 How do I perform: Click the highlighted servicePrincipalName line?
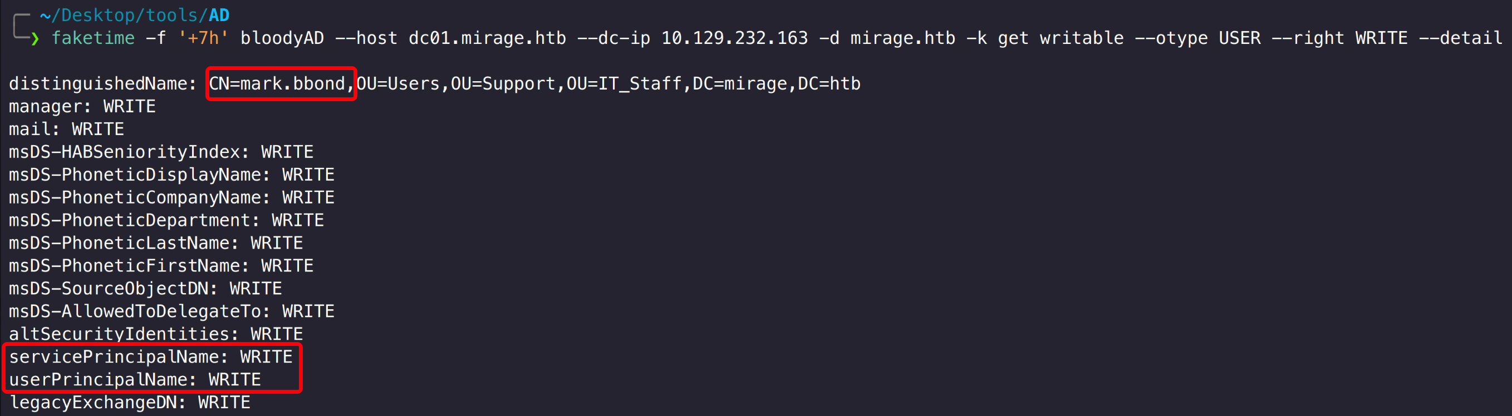tap(150, 356)
